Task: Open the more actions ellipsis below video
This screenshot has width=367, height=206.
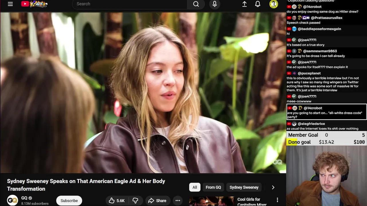Action: 178,201
